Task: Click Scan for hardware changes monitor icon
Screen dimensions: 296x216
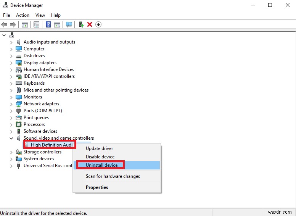Action: tap(69, 24)
